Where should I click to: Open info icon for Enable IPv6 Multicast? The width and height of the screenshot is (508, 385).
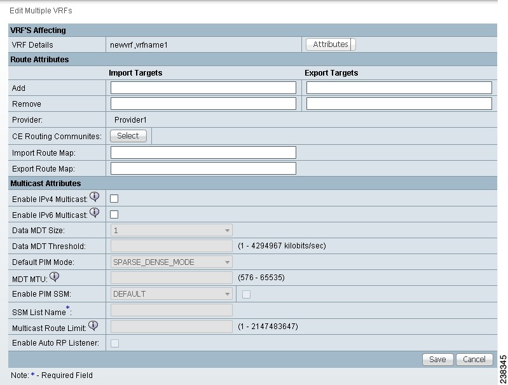[x=94, y=212]
